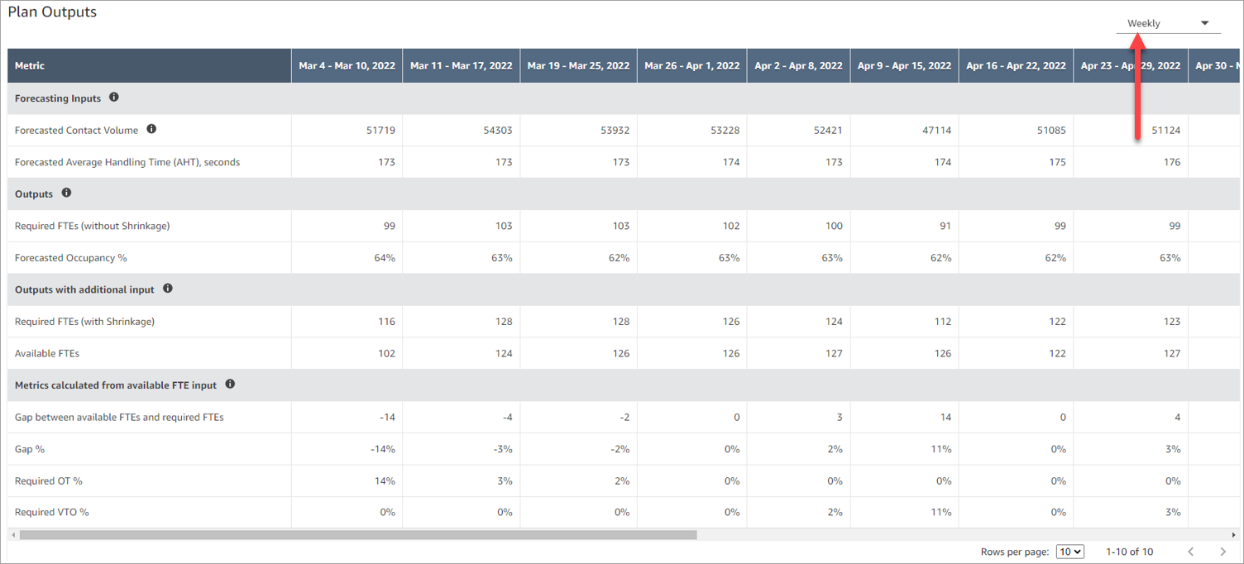Go to previous page arrow
The image size is (1244, 564).
pyautogui.click(x=1191, y=552)
